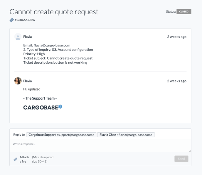
Task: Click the reply's 2 weeks ago timestamp
Action: 177,81
